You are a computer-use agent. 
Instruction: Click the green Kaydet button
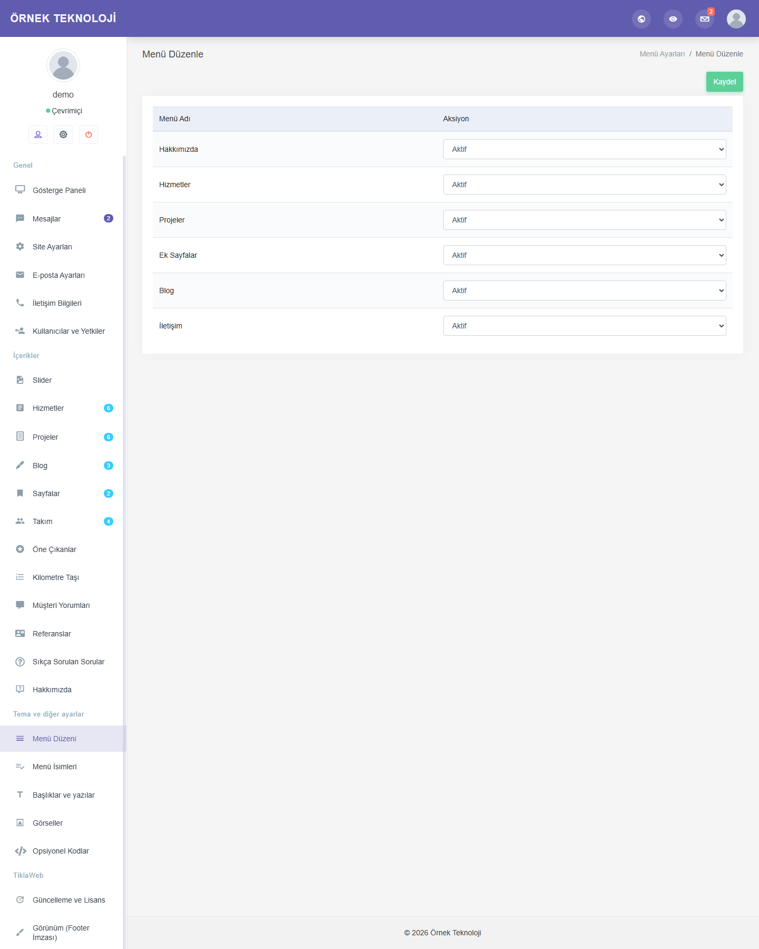pyautogui.click(x=725, y=82)
